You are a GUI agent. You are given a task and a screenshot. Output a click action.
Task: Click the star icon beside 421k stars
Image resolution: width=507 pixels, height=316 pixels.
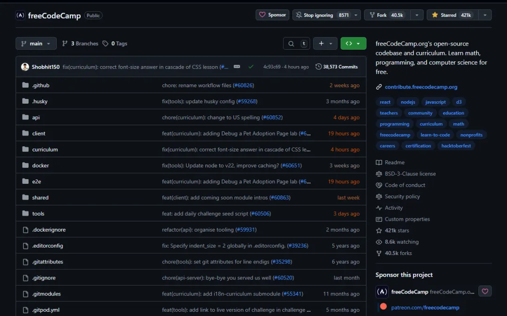[379, 231]
